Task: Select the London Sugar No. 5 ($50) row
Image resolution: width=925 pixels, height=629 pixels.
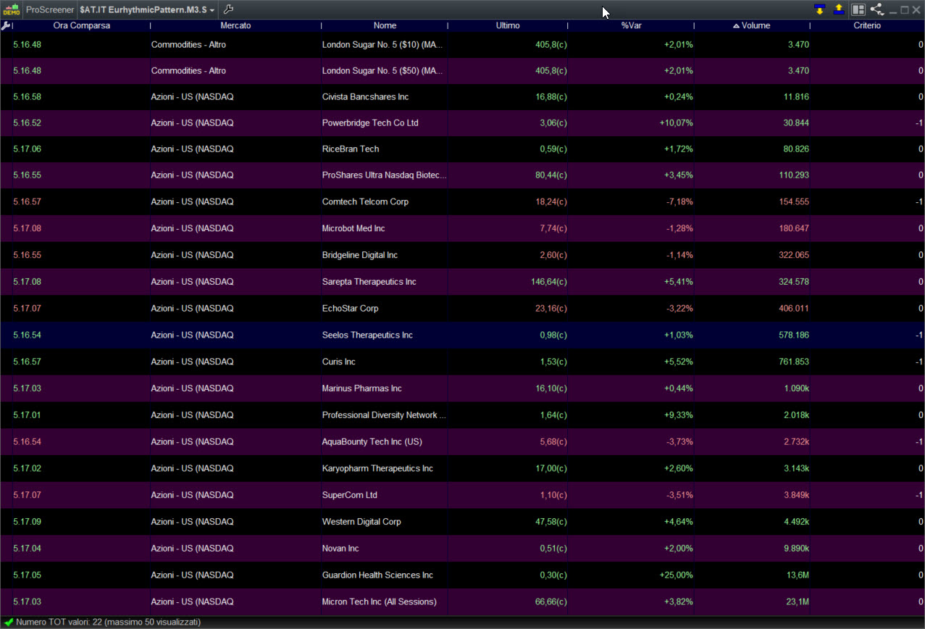Action: click(462, 71)
